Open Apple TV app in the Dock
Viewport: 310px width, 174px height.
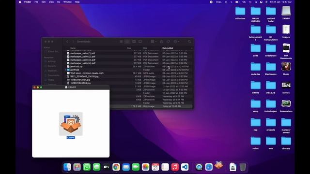coord(107,167)
